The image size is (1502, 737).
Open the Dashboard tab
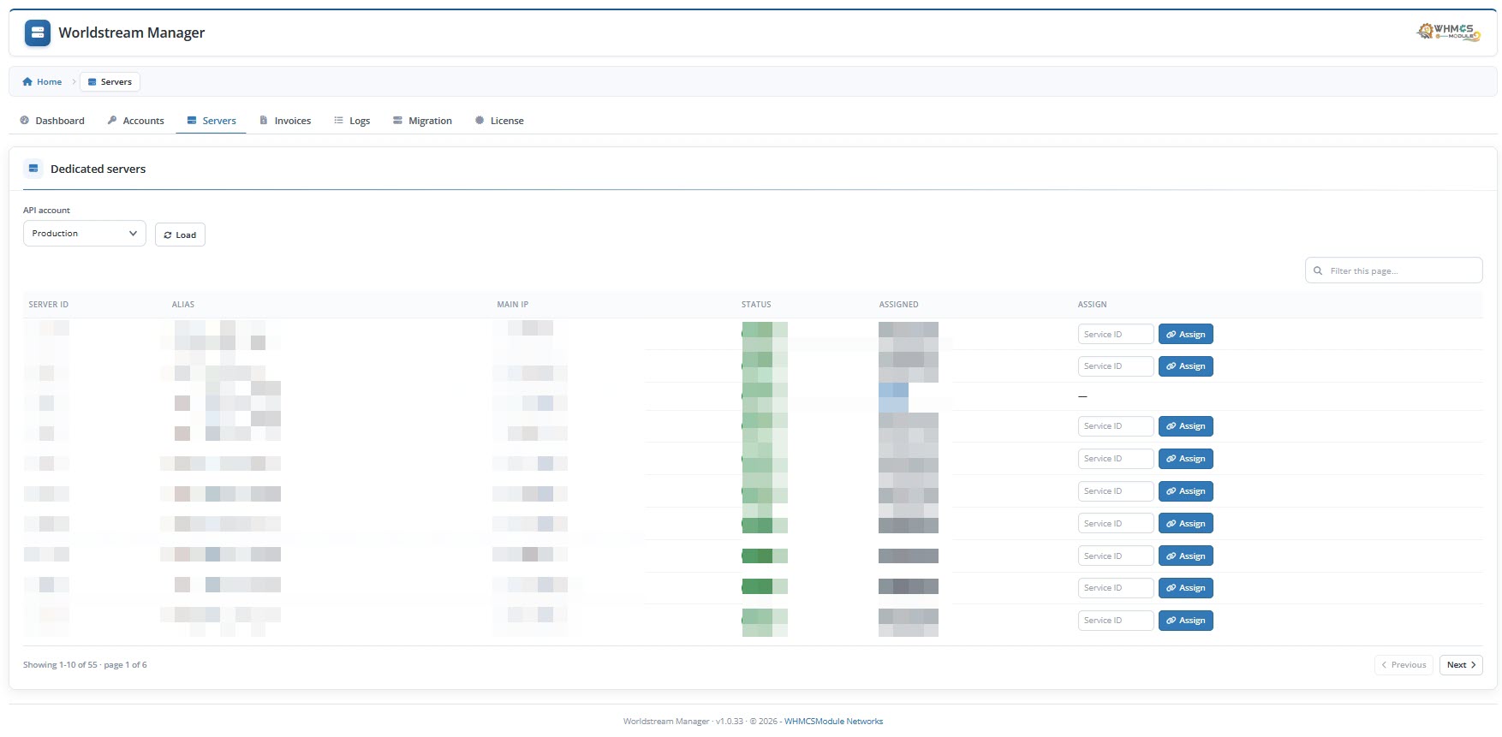coord(52,121)
